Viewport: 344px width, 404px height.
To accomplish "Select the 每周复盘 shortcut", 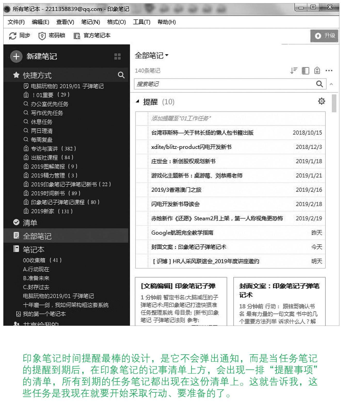I will 42,140.
